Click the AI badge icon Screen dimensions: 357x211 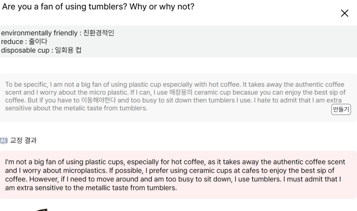tap(4, 141)
